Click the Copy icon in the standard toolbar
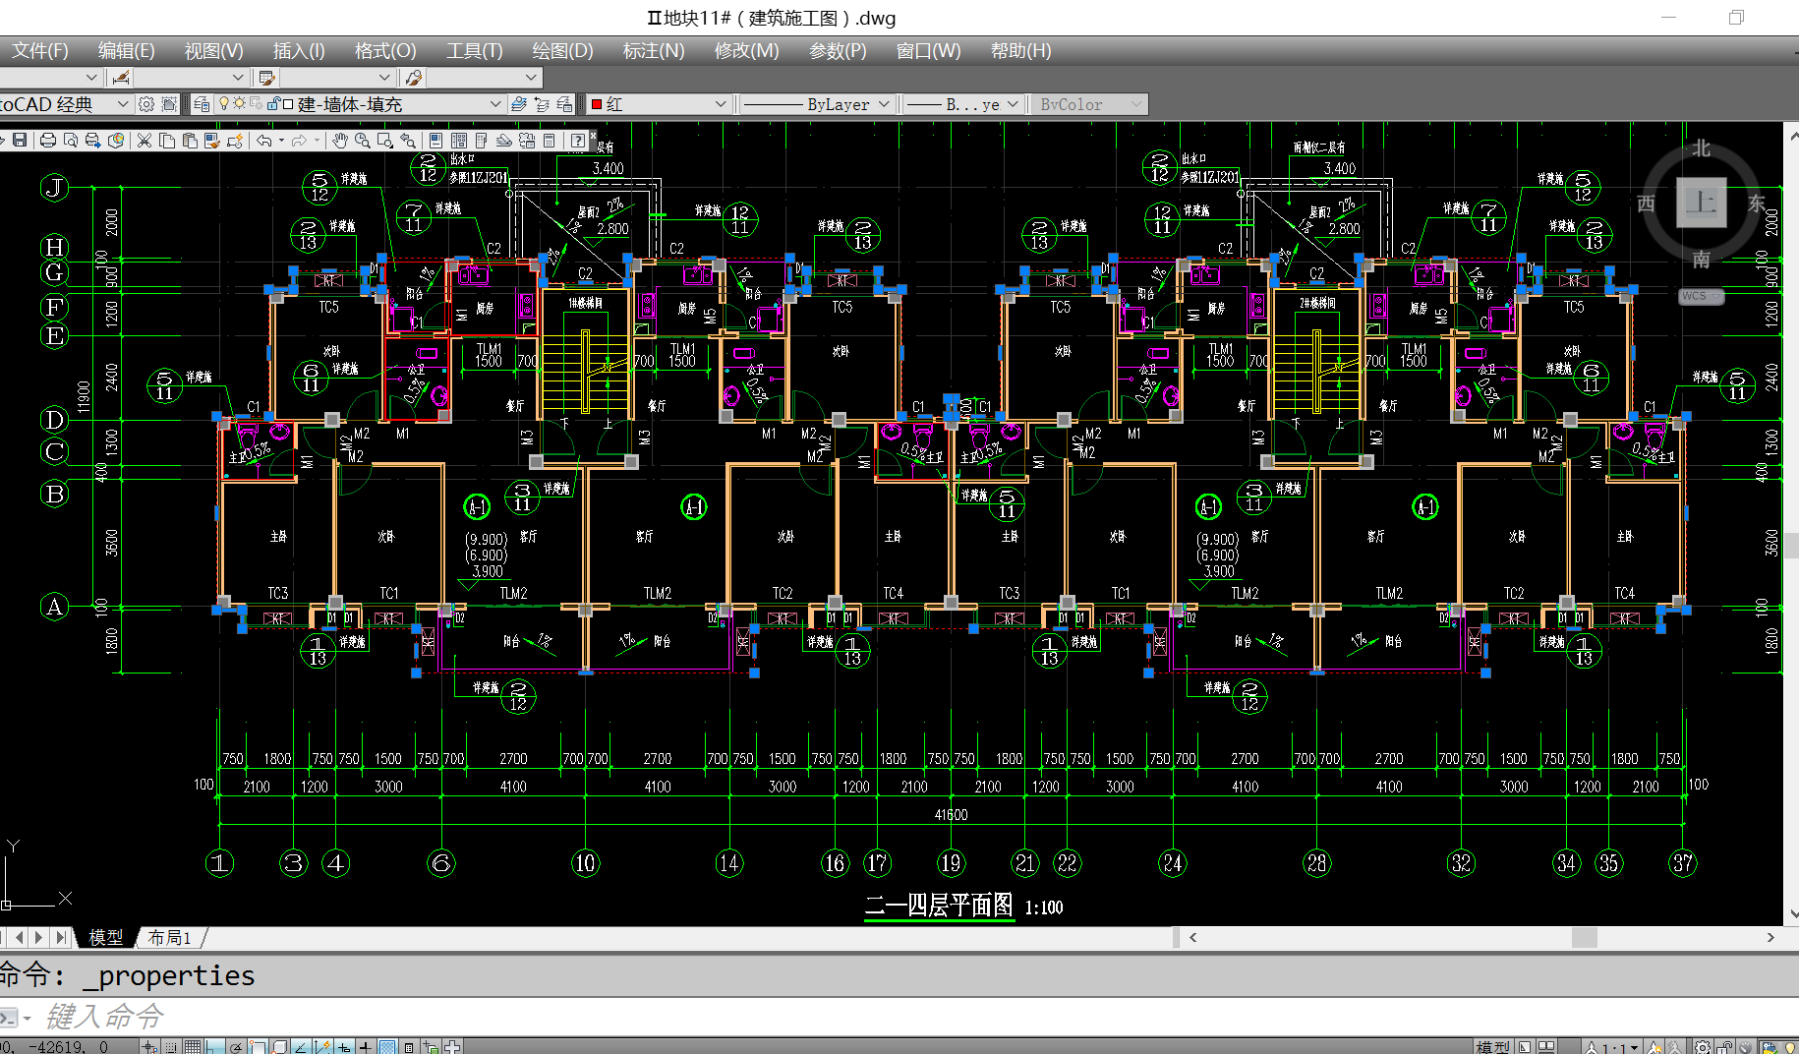The image size is (1799, 1054). [167, 141]
